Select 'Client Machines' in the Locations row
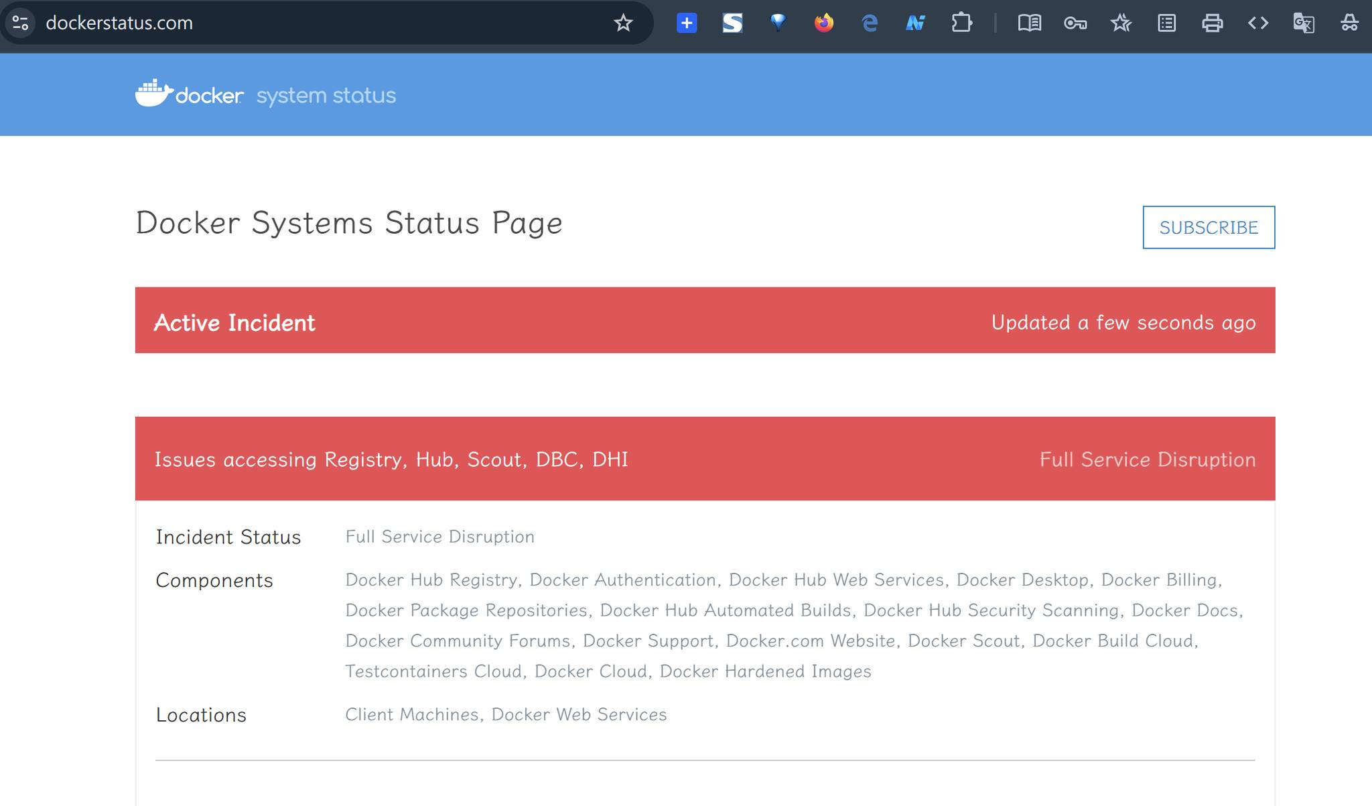This screenshot has width=1372, height=806. click(x=412, y=715)
